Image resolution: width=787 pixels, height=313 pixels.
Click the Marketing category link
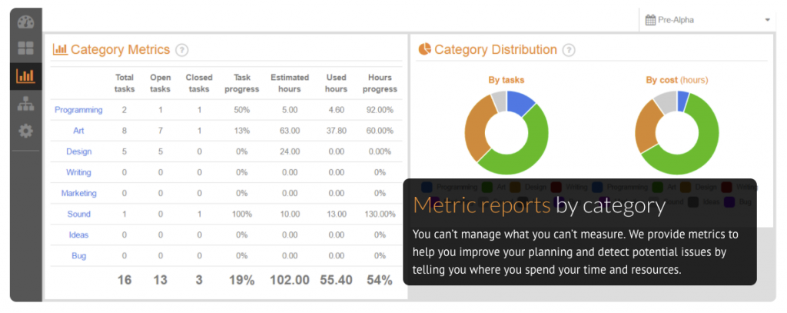78,193
